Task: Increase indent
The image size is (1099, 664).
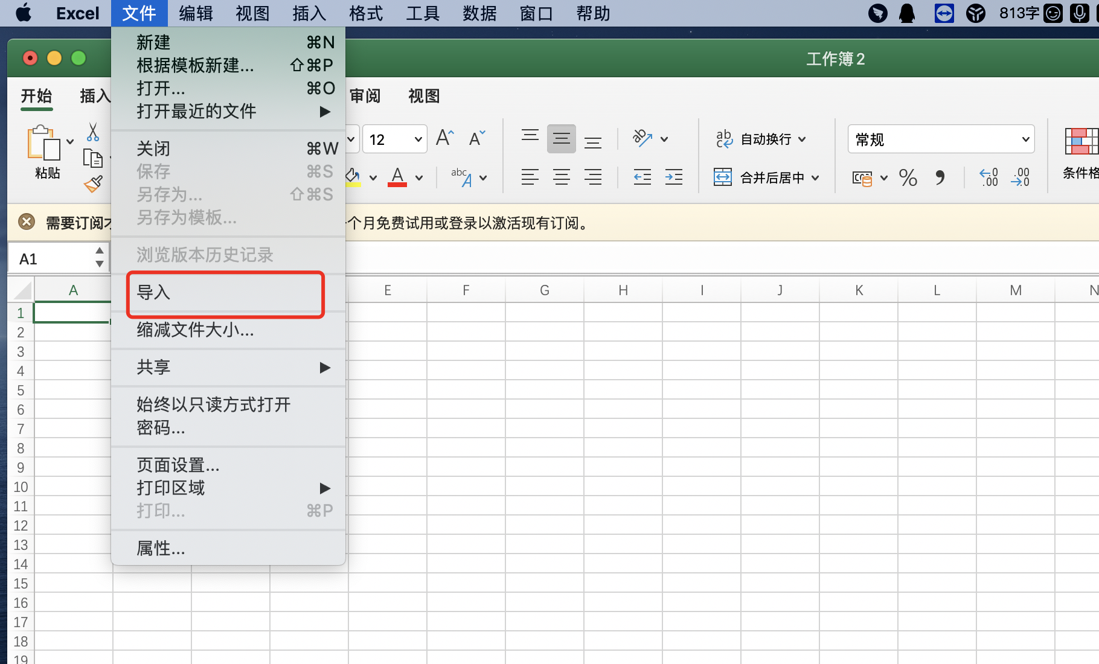Action: 674,177
